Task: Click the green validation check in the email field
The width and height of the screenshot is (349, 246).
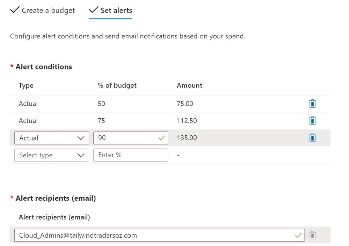Action: (x=298, y=236)
